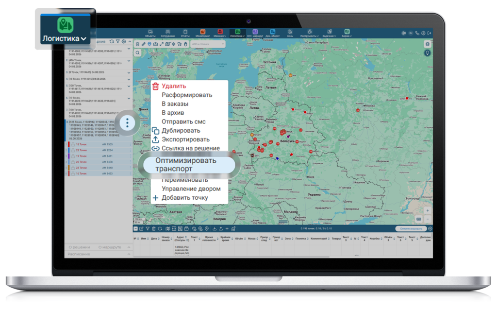Select Дублировать from the context menu
Screen dimensions: 497x311
[x=181, y=130]
